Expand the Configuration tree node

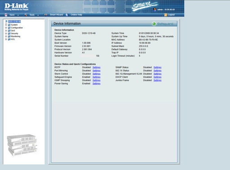(x=6, y=28)
